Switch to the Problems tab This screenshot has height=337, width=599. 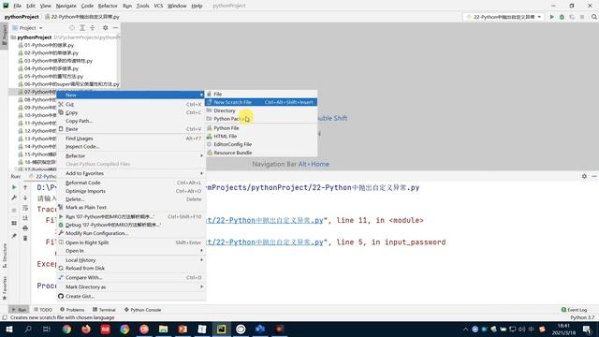point(72,310)
